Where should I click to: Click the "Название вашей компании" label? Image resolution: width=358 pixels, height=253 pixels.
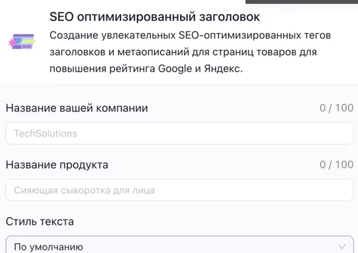[77, 108]
